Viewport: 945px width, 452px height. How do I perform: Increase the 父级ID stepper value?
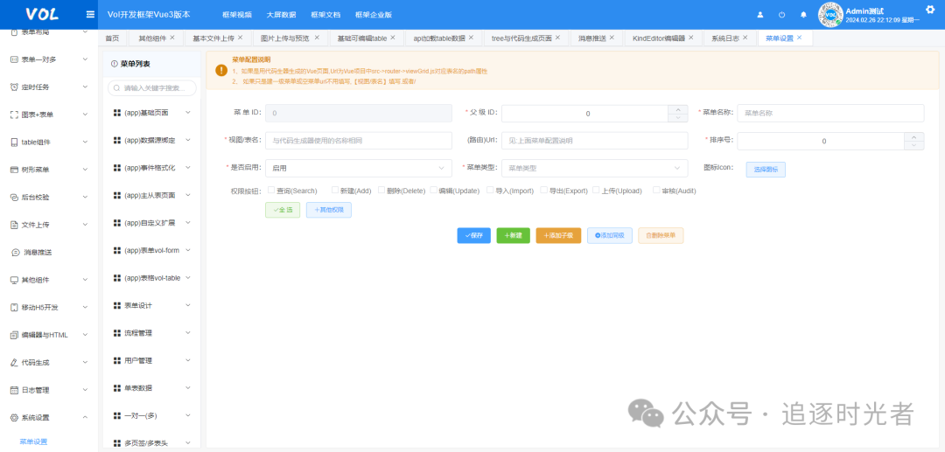[x=678, y=109]
